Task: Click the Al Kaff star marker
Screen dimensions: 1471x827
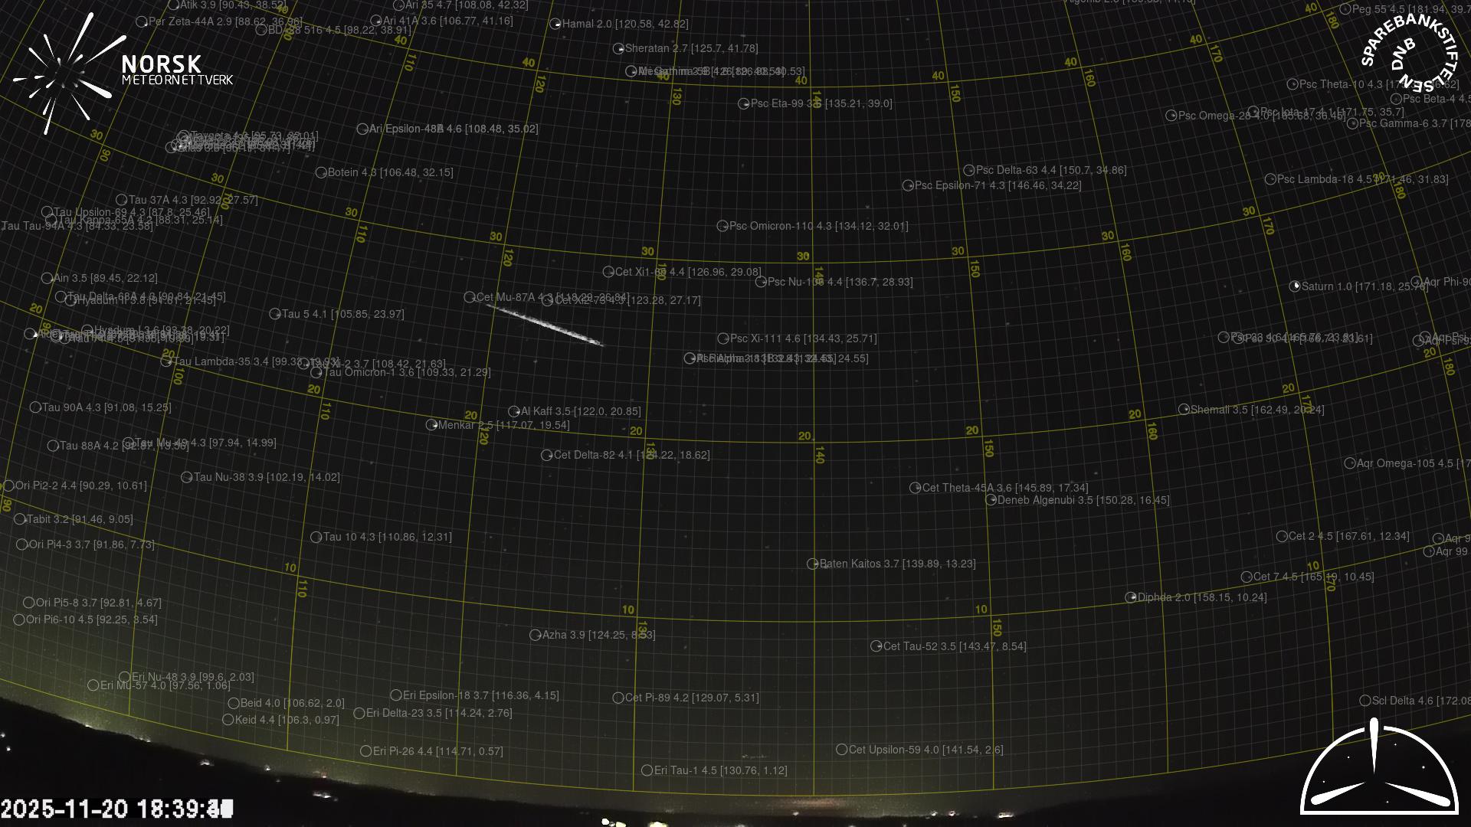Action: (x=513, y=411)
